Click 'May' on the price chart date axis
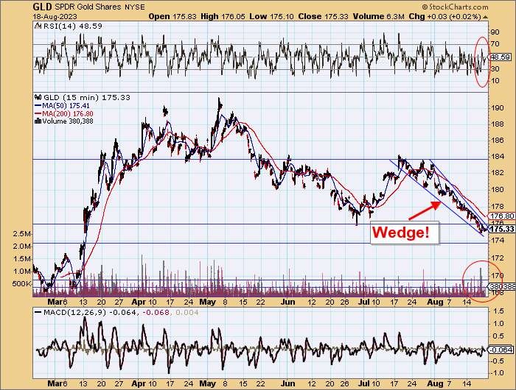The height and width of the screenshot is (390, 516). pos(208,302)
